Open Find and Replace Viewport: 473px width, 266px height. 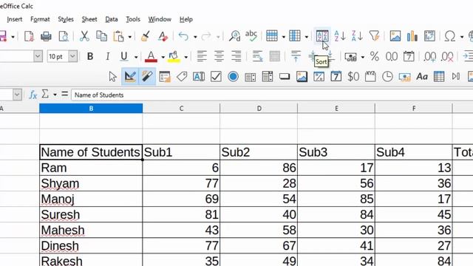tap(234, 36)
